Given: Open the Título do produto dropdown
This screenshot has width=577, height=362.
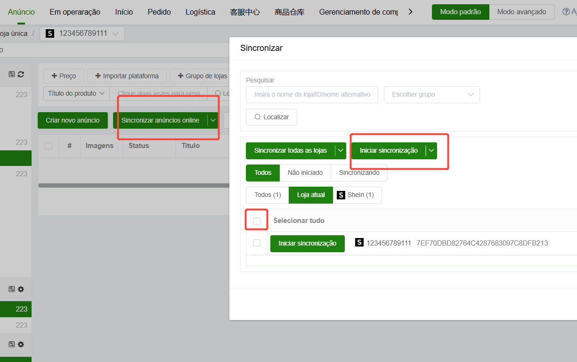Looking at the screenshot, I should coord(76,93).
